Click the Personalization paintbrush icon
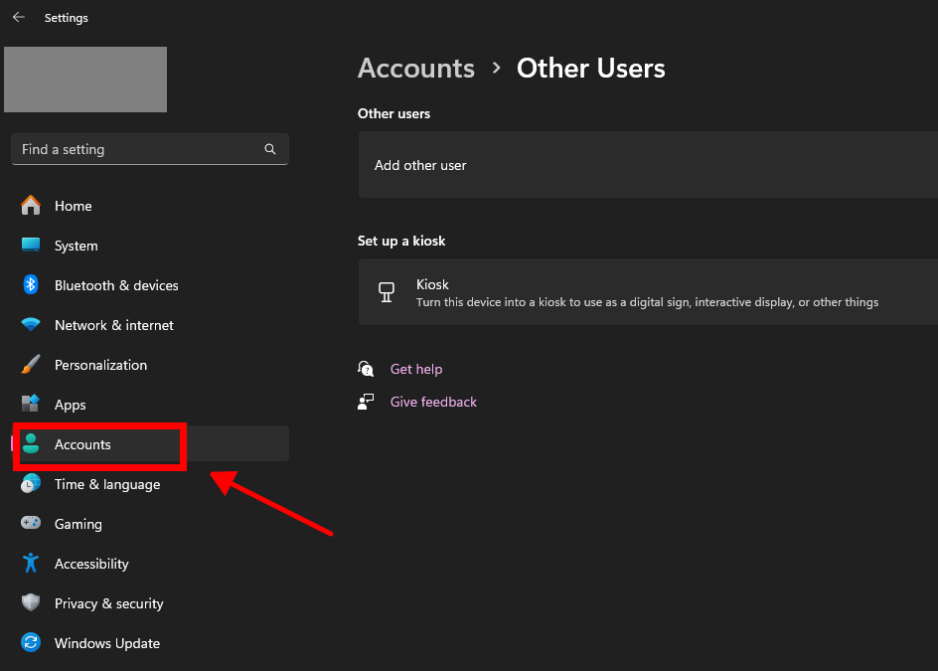 31,365
